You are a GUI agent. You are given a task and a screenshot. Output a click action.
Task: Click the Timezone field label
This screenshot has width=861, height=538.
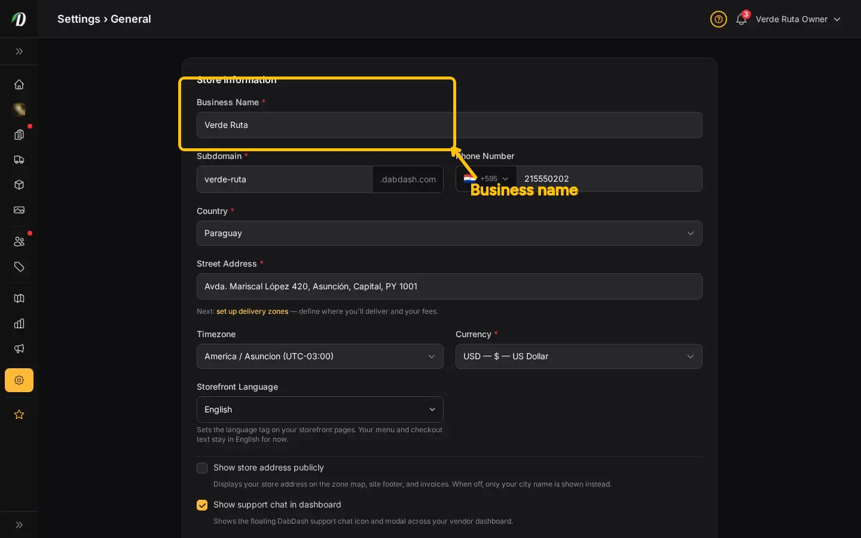pyautogui.click(x=216, y=334)
